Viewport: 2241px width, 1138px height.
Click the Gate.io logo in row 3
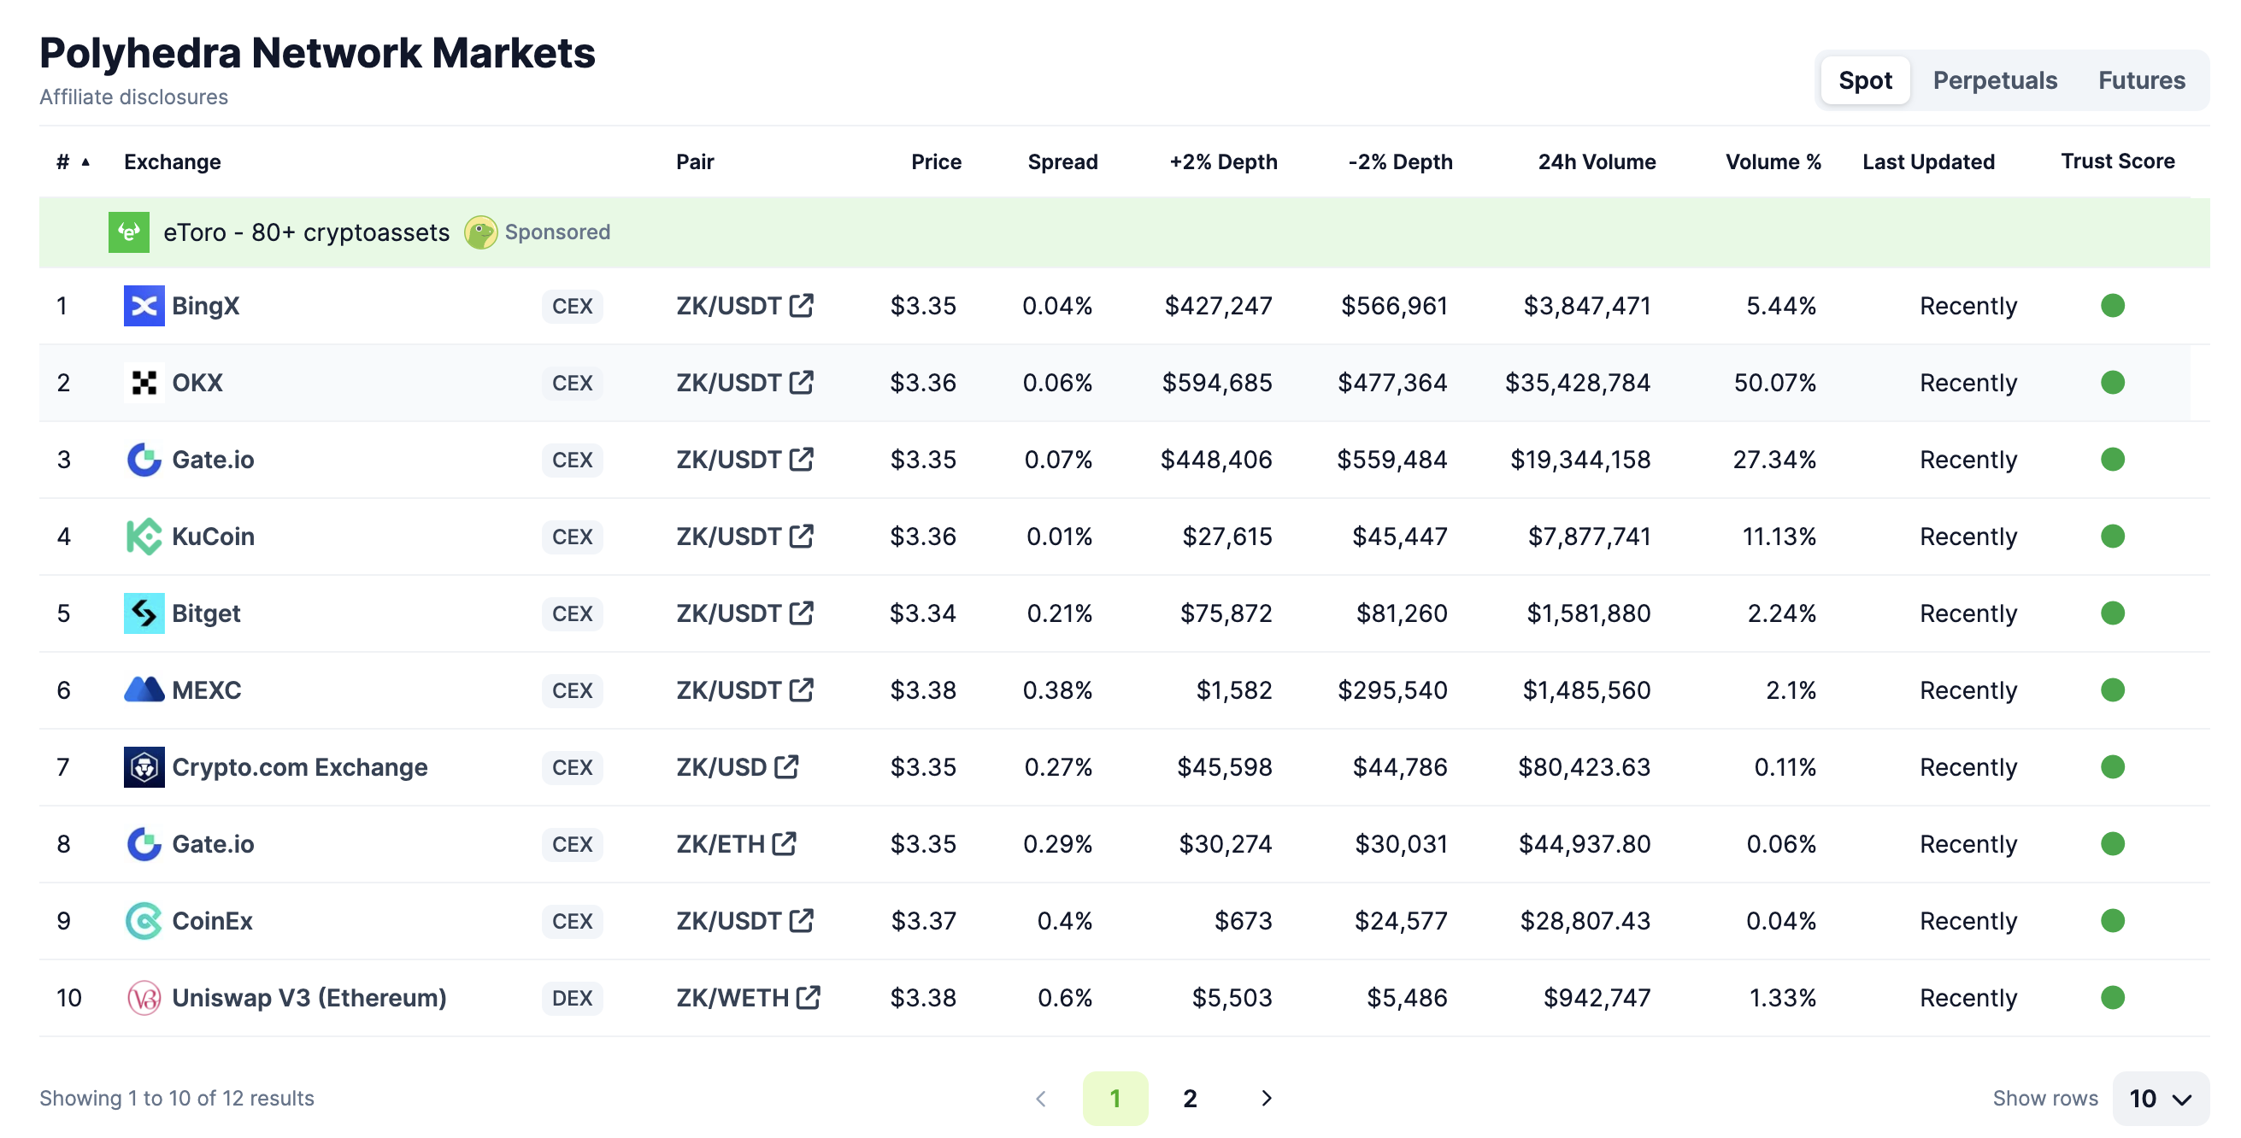[x=144, y=459]
